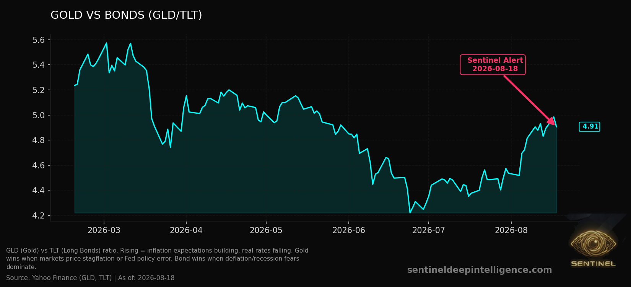
Task: Click the 4.91 latest value label
Action: click(x=590, y=127)
